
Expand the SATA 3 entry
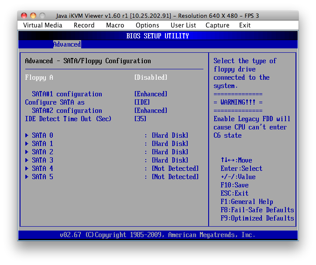39,160
